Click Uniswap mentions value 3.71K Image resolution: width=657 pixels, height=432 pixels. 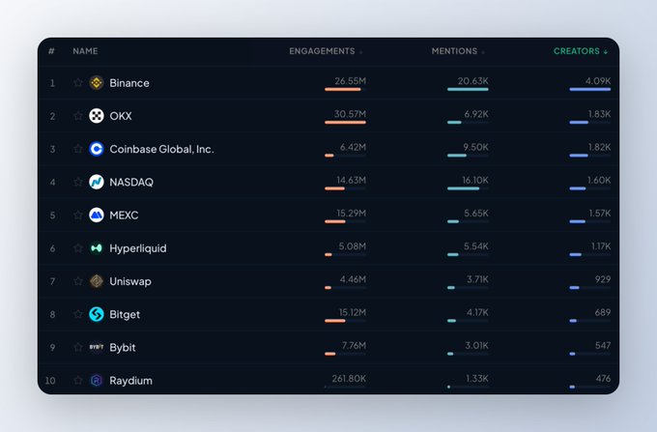click(x=477, y=279)
